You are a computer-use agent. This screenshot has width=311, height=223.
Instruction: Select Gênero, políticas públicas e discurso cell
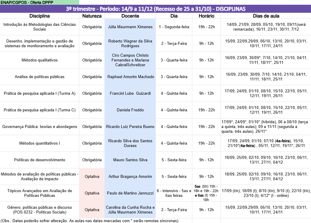tap(39, 210)
